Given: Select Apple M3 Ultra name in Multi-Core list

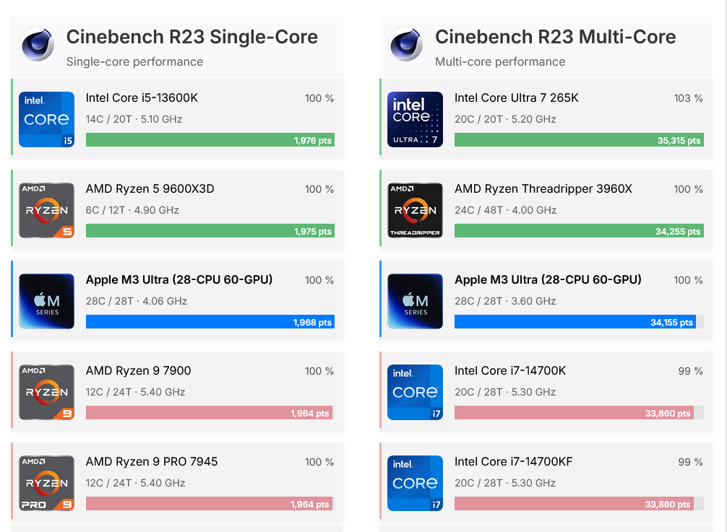Looking at the screenshot, I should [x=548, y=280].
